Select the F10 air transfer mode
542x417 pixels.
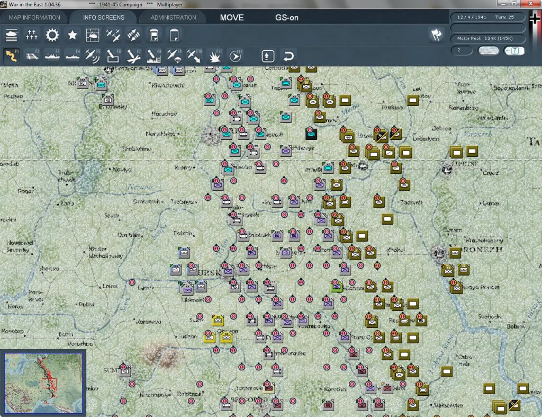coord(194,56)
